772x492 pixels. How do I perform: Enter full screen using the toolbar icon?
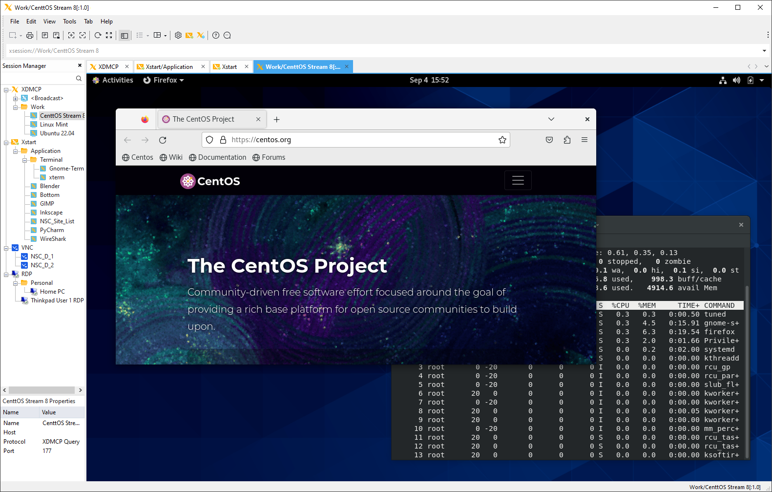click(x=109, y=35)
